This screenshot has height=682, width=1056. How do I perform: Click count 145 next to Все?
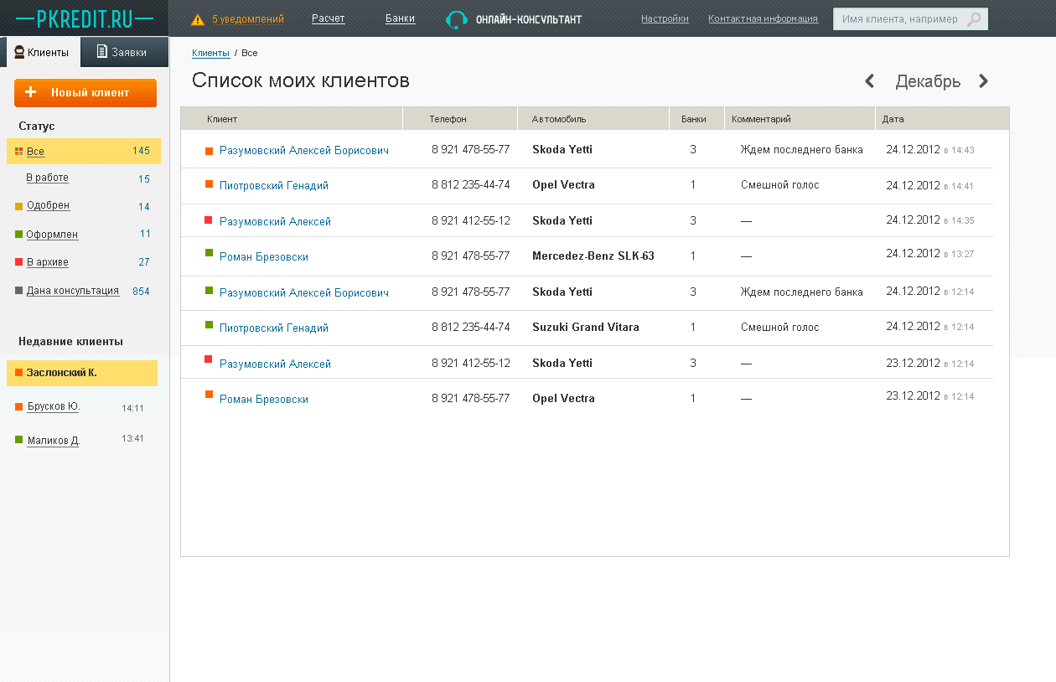click(141, 151)
